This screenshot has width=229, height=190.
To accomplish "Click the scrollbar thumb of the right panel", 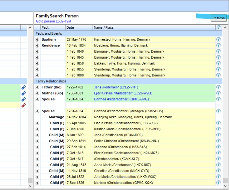I will (x=225, y=180).
